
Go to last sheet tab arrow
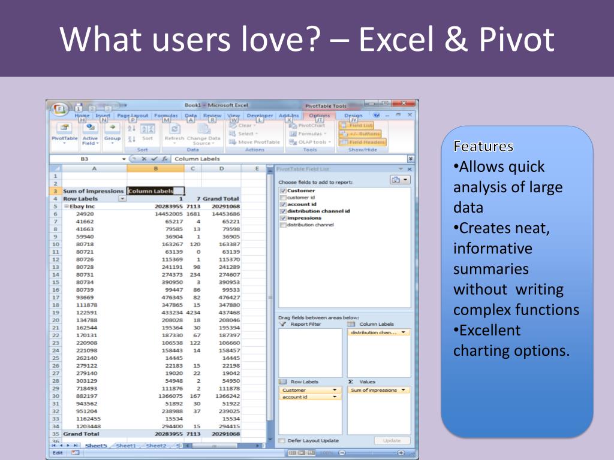[x=76, y=446]
